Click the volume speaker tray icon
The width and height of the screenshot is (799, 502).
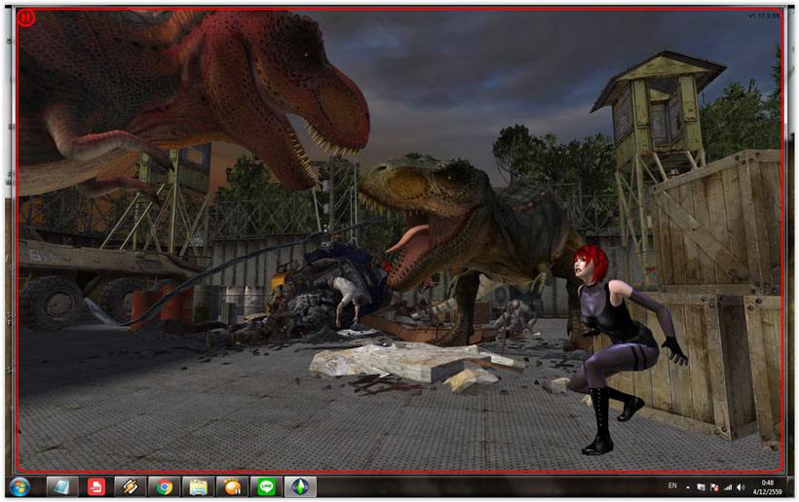(741, 487)
